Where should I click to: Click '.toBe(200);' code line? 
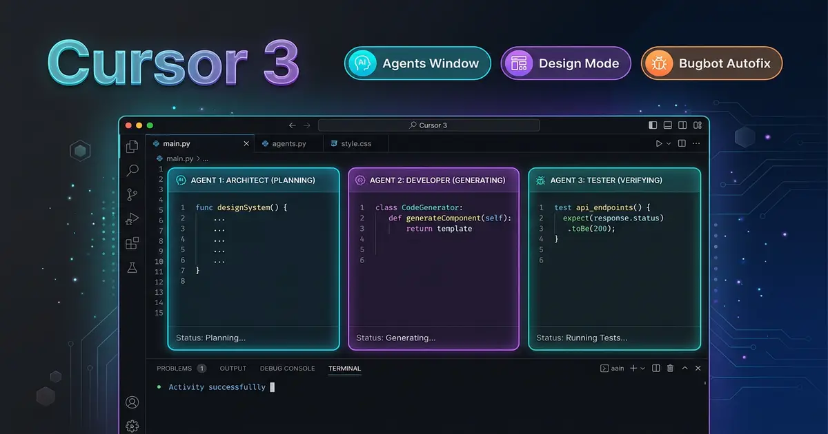(x=591, y=228)
